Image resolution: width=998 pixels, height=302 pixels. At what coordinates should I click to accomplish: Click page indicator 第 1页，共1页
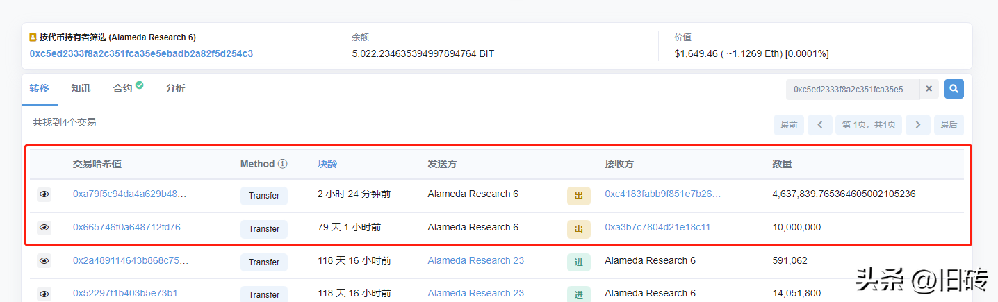click(x=869, y=125)
